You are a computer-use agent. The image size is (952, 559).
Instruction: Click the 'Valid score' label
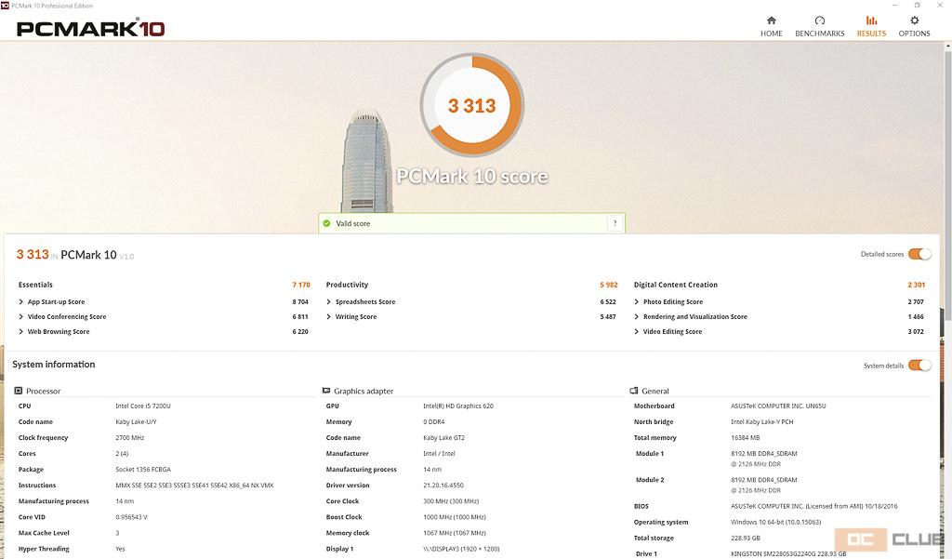(352, 223)
